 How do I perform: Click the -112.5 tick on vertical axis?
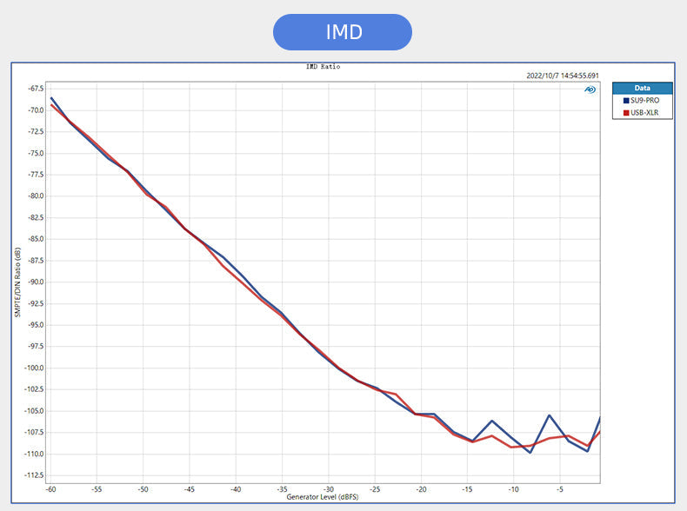pyautogui.click(x=34, y=475)
